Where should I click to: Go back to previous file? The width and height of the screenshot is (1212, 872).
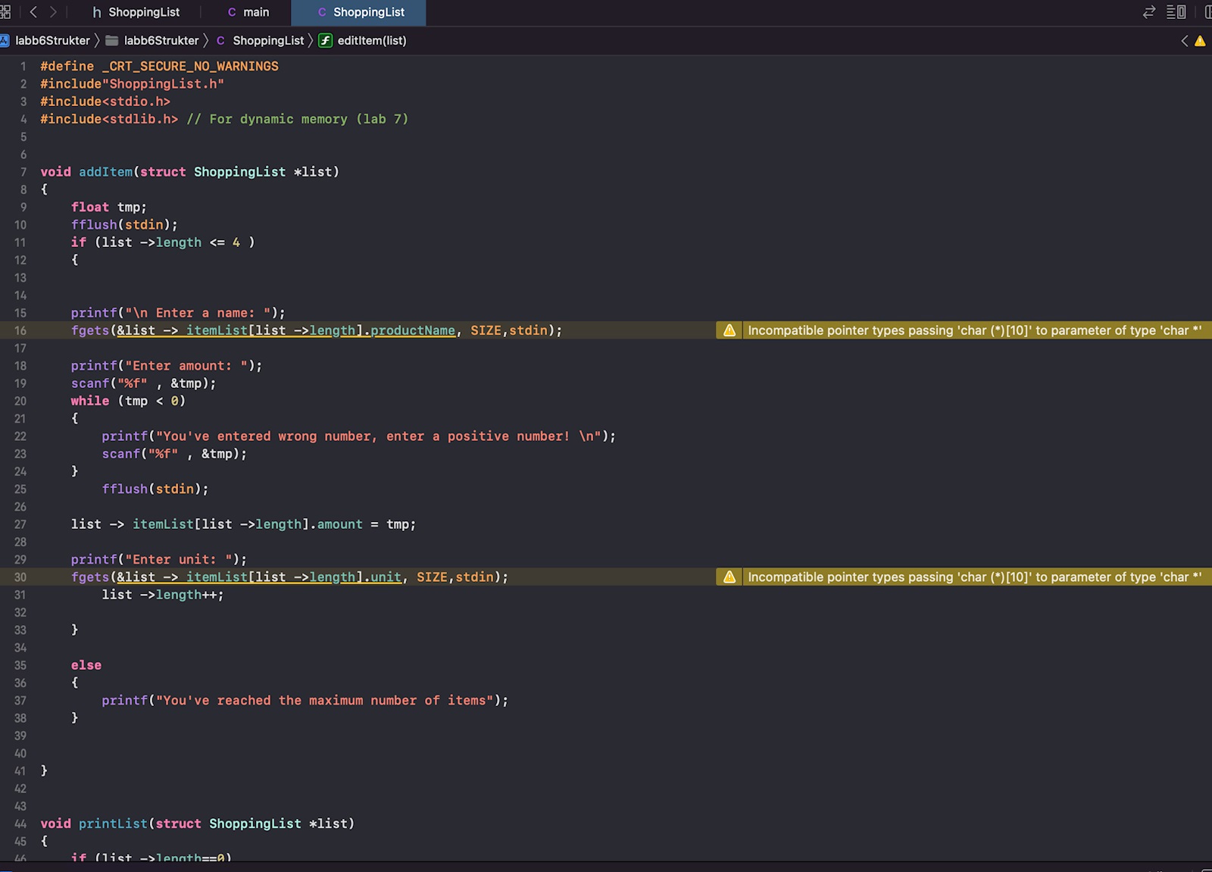33,12
